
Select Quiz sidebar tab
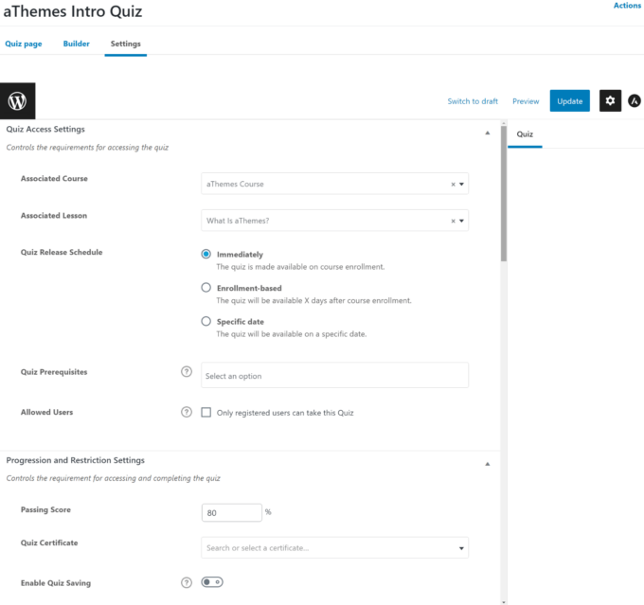(x=525, y=134)
